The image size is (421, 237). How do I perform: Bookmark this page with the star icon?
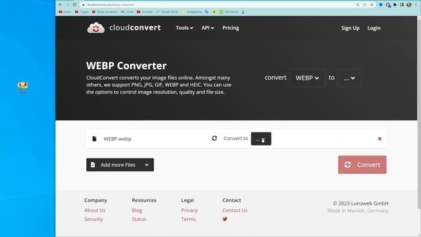point(372,5)
